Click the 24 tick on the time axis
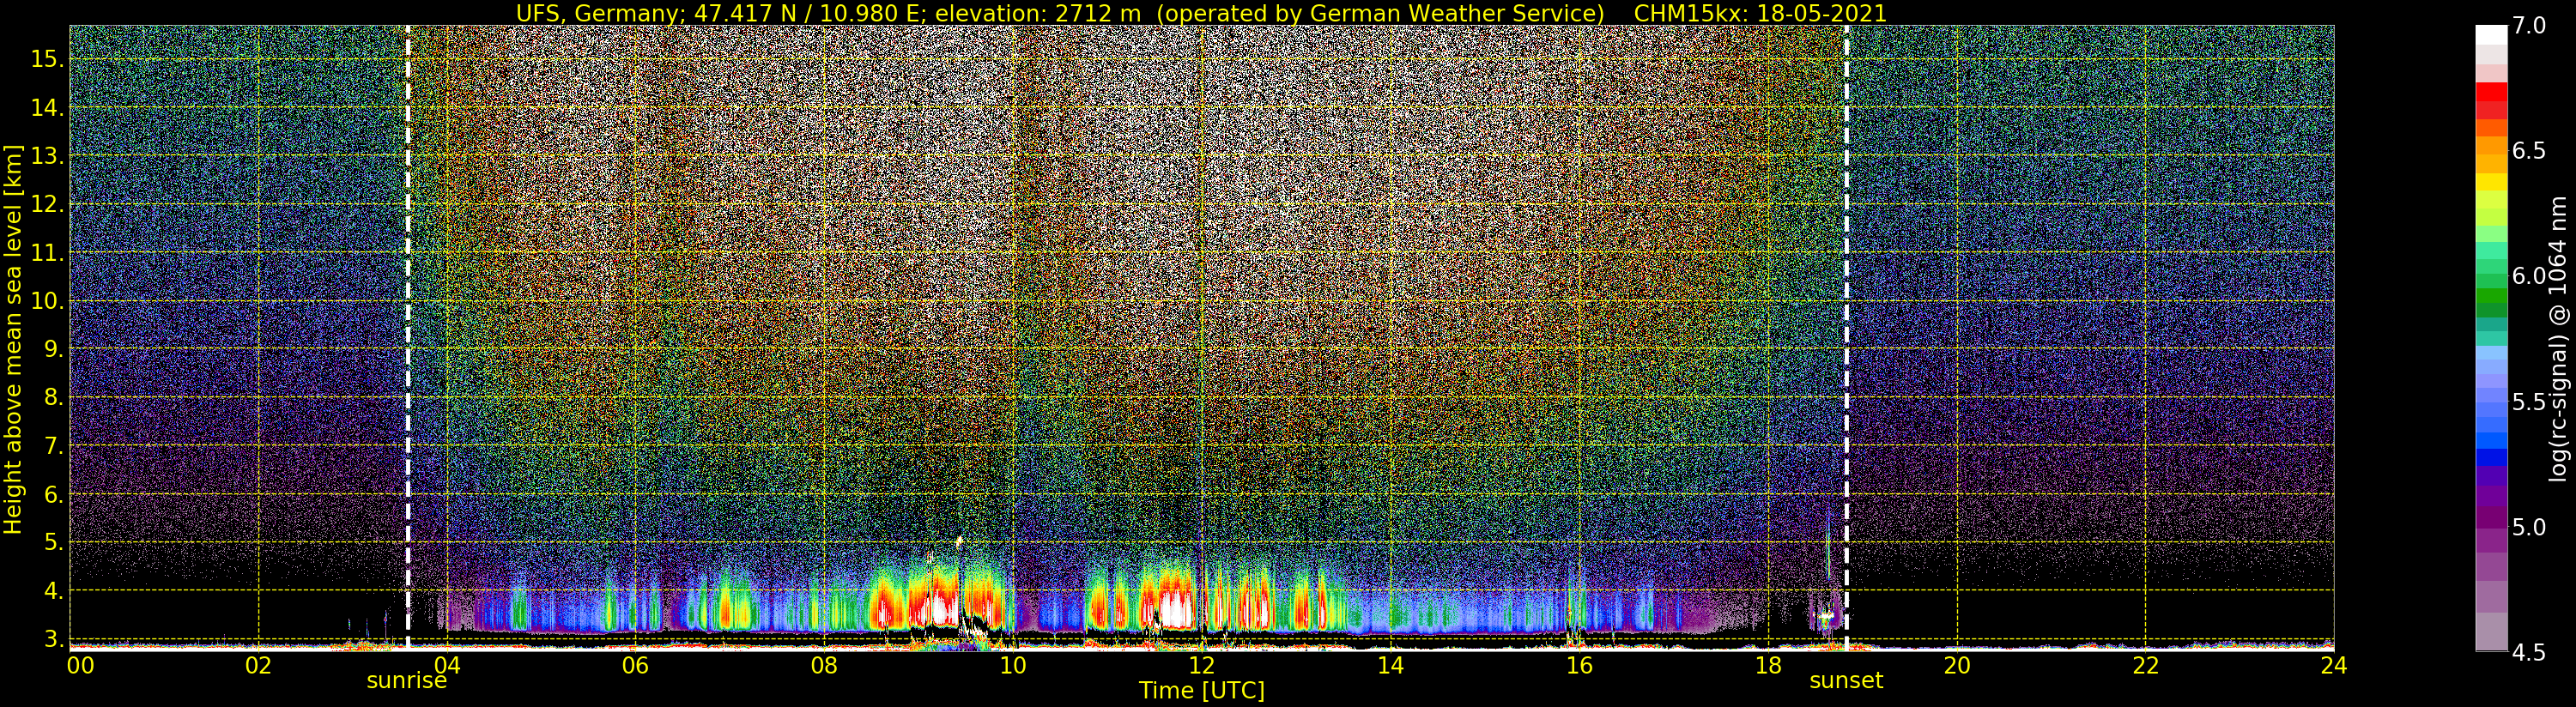The height and width of the screenshot is (707, 2576). [2333, 665]
